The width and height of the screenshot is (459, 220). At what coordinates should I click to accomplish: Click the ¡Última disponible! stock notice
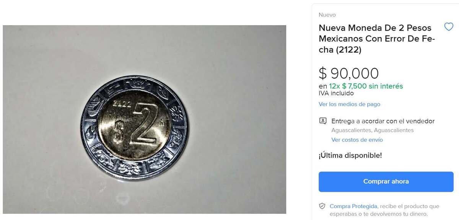(x=350, y=155)
